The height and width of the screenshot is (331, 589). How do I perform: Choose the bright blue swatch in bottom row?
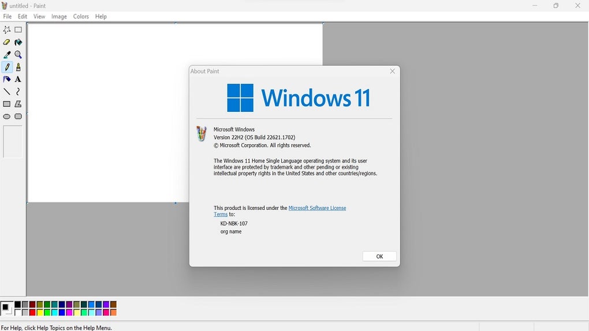pos(62,312)
